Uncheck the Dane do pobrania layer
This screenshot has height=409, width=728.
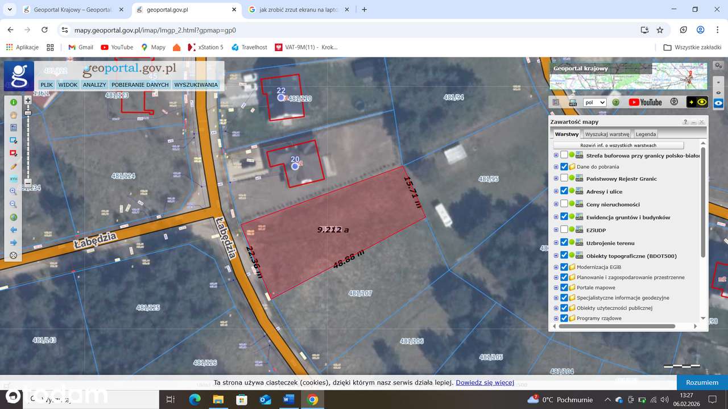[564, 167]
